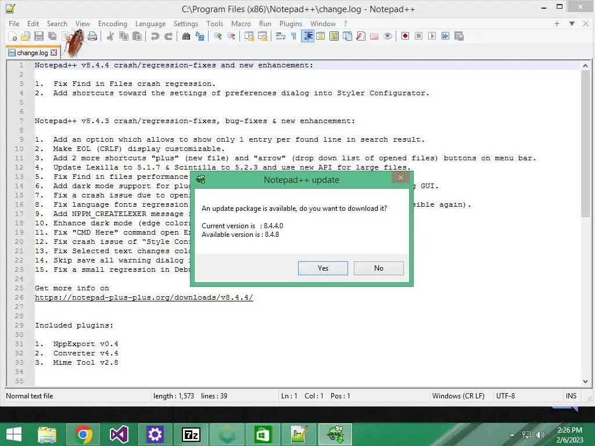Screen dimensions: 595x446
Task: Open Folder as Workspace panel
Action: 374,37
